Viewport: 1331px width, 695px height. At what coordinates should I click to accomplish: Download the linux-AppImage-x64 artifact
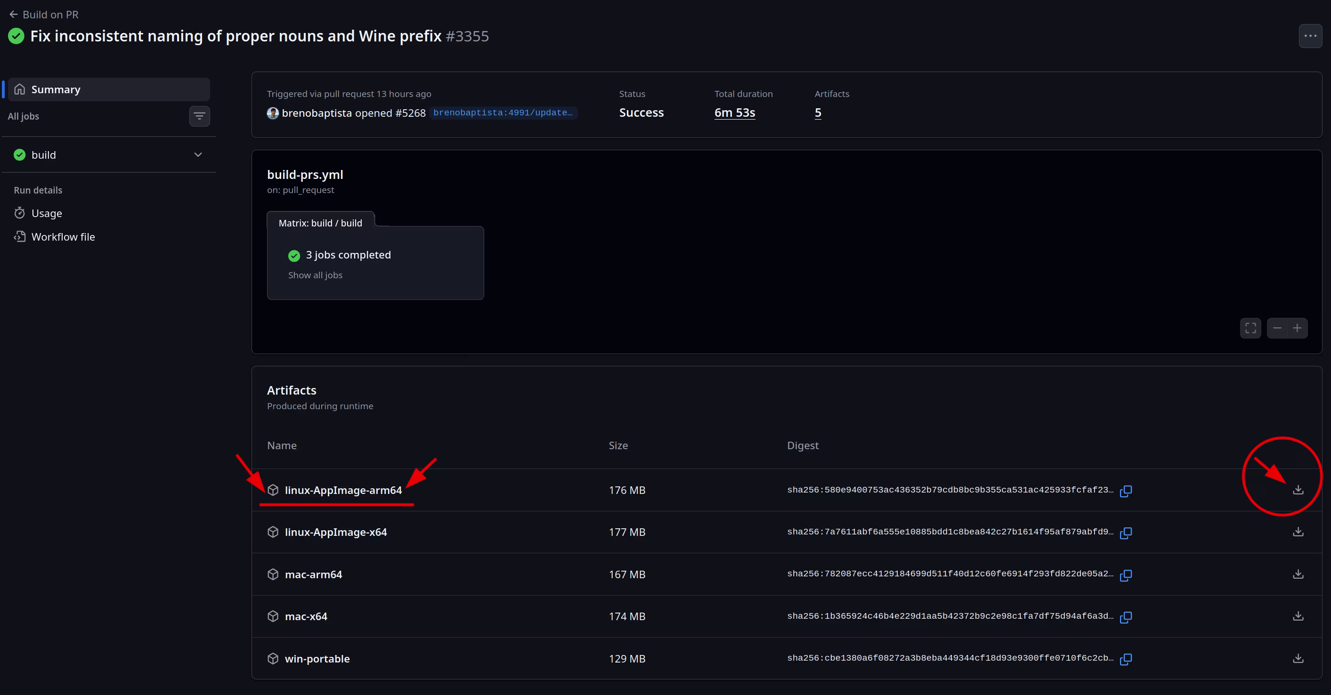(x=1298, y=532)
